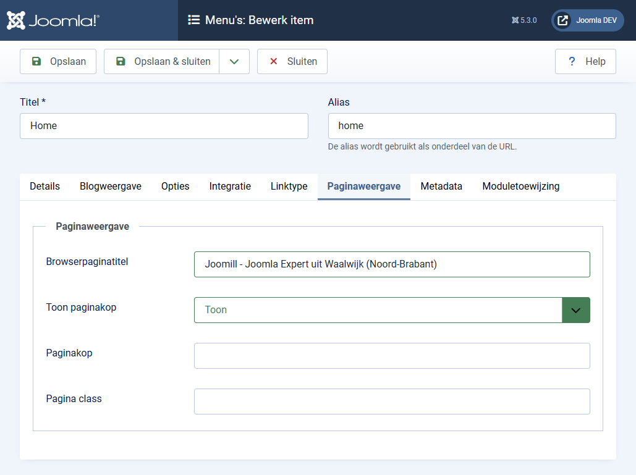The image size is (636, 475).
Task: Select the Integratie tab
Action: 230,187
